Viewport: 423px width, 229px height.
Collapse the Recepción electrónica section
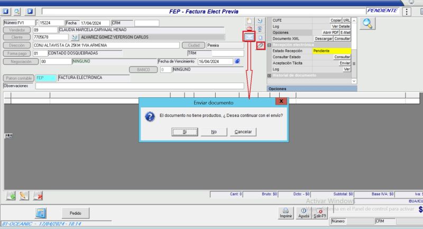tap(269, 45)
